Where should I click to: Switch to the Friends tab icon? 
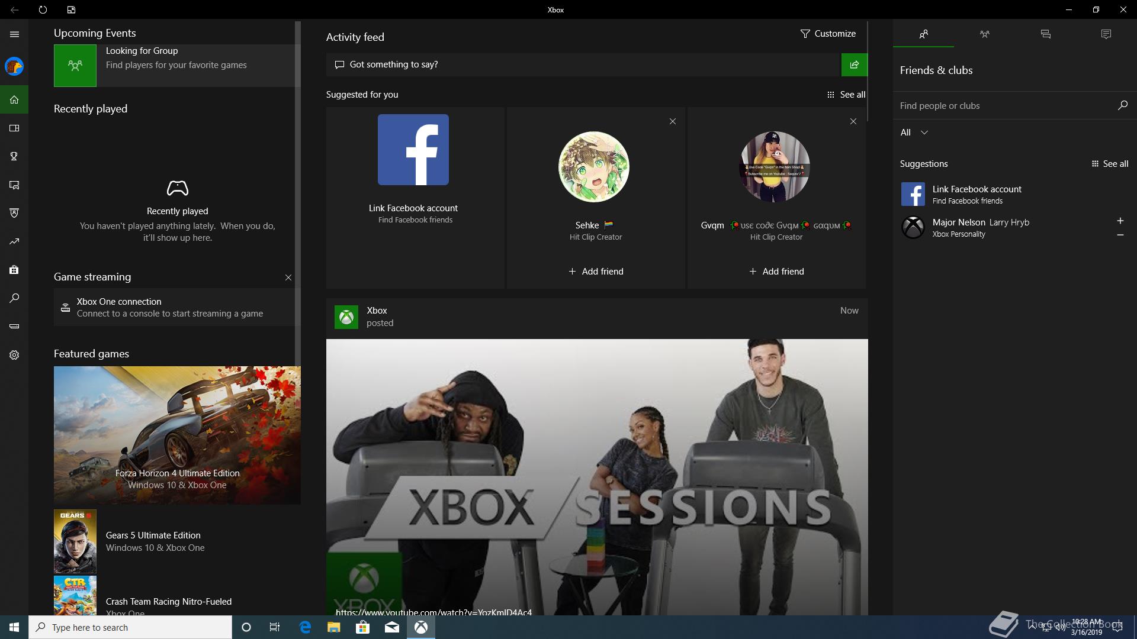click(923, 34)
